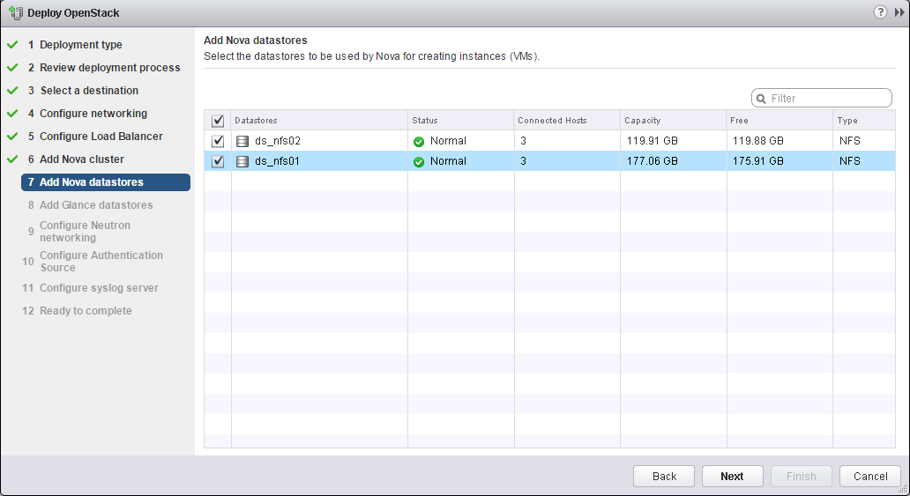
Task: Click the green Normal status icon for ds_nfs02
Action: click(x=419, y=141)
